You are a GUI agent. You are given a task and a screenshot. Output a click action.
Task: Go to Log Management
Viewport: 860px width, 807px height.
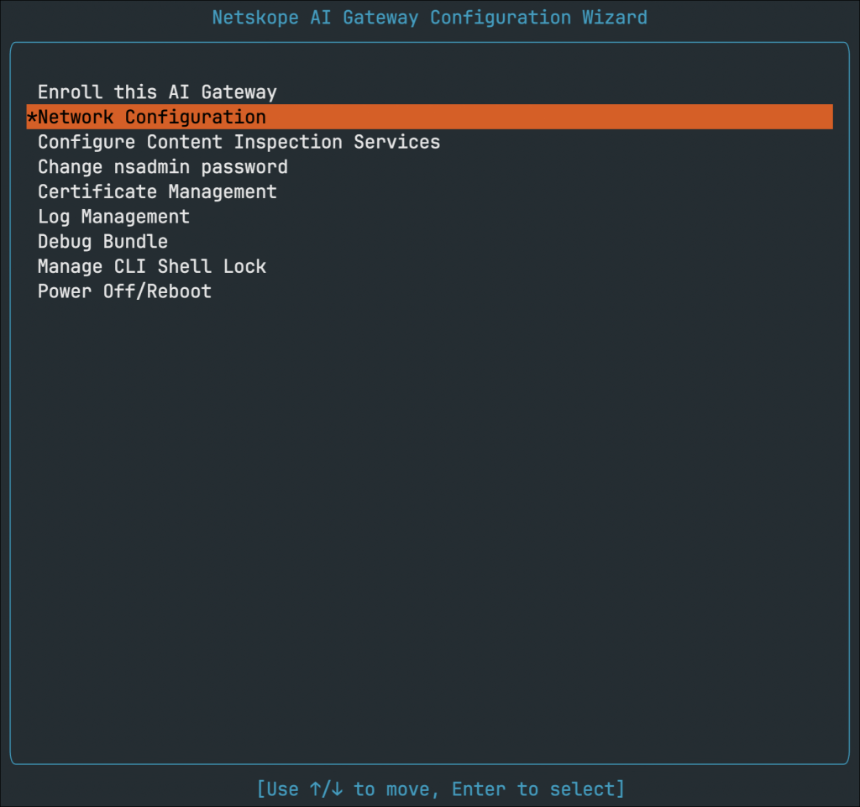[x=113, y=217]
